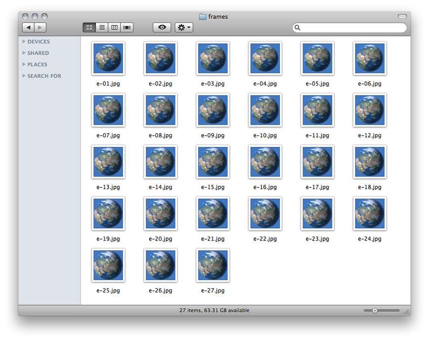The width and height of the screenshot is (429, 341).
Task: Expand the SEARCH FOR sidebar section
Action: (24, 76)
